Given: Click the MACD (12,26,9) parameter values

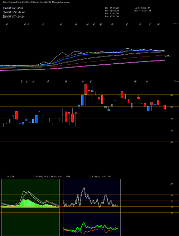Looking at the screenshot, I should coord(48,177).
